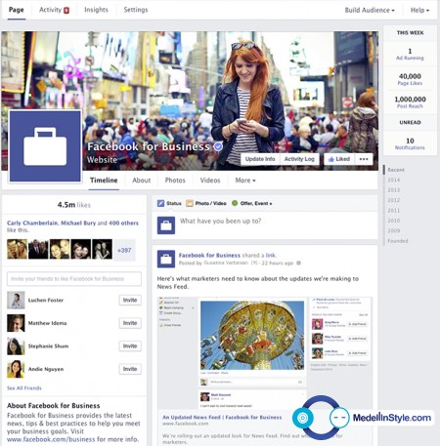Image resolution: width=440 pixels, height=446 pixels.
Task: Jump to Recent on the timeline
Action: tap(396, 170)
